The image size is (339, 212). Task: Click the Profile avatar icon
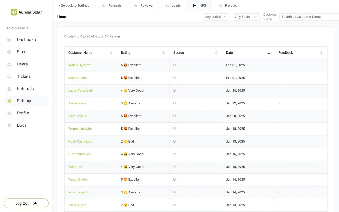click(x=10, y=113)
